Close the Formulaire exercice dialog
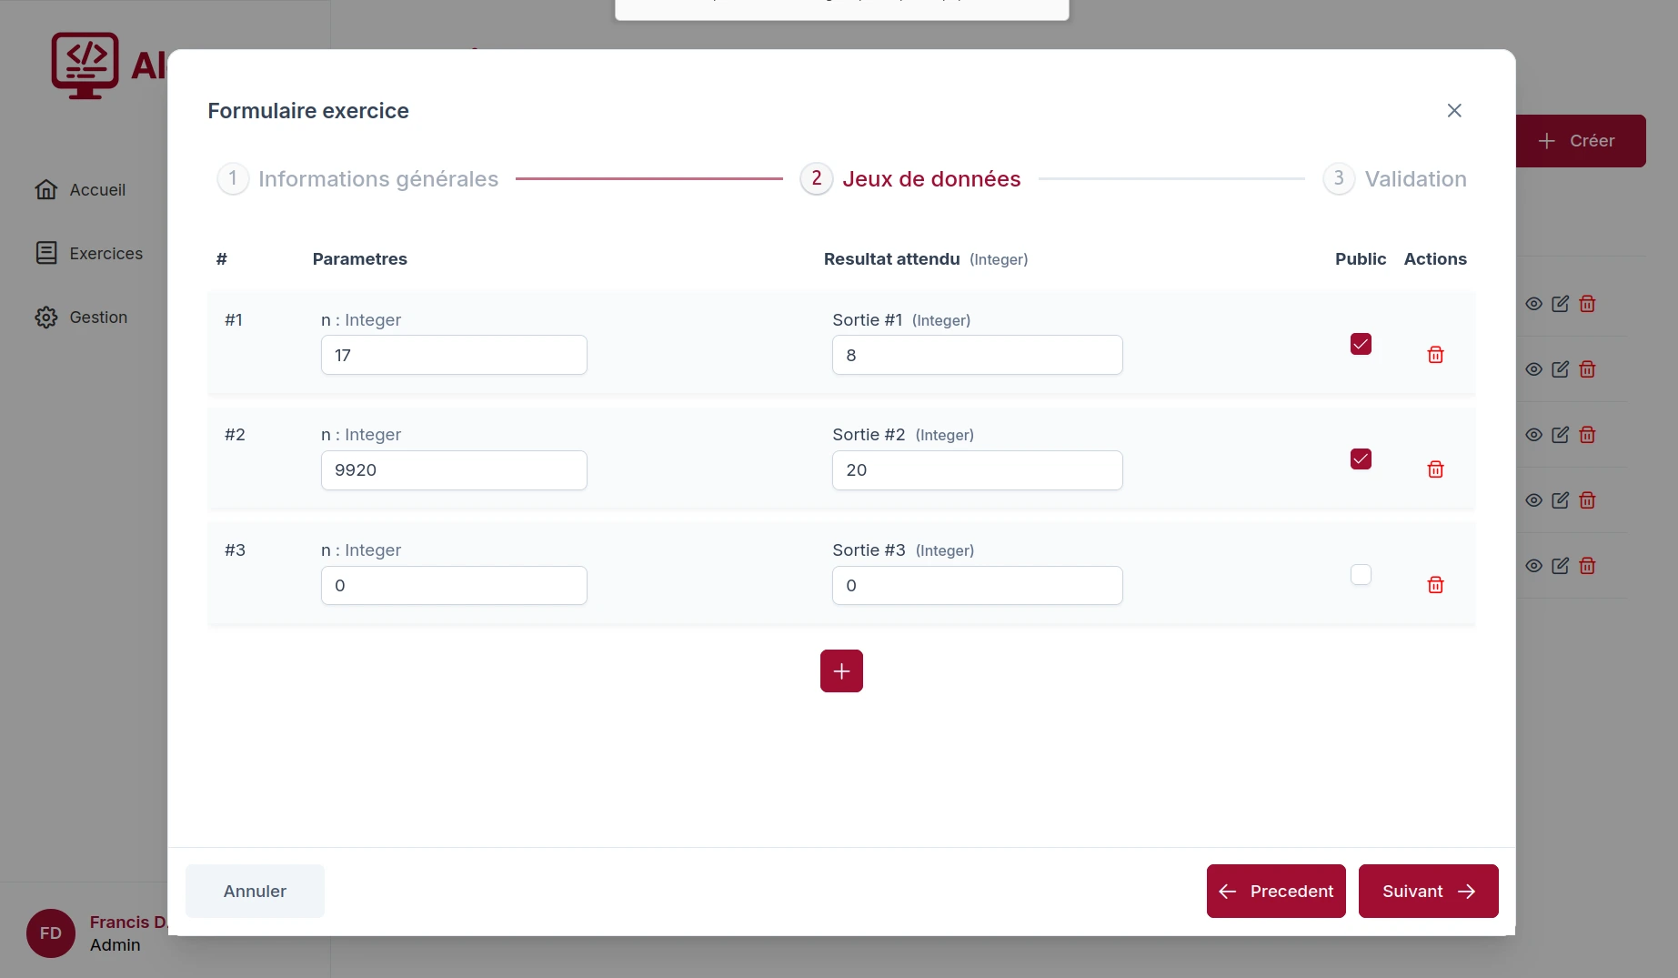Screen dimensions: 1678x978 1454,110
